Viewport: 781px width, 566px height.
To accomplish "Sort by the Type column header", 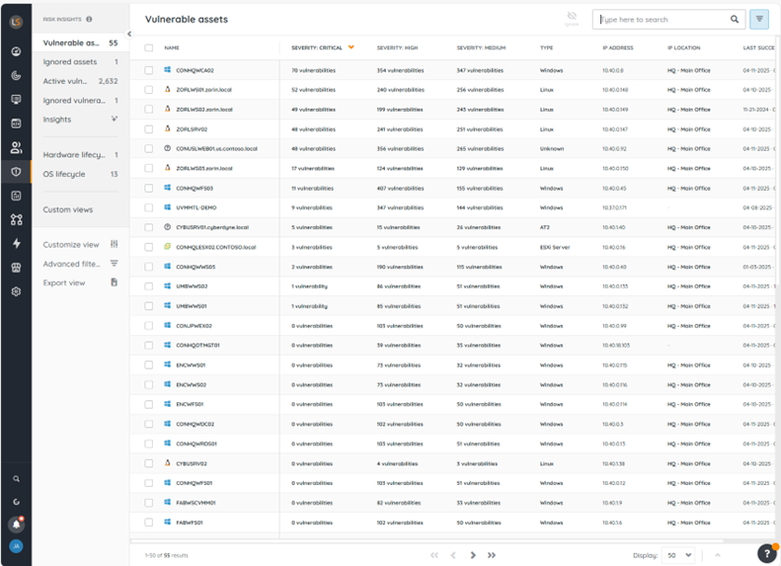I will pyautogui.click(x=546, y=47).
